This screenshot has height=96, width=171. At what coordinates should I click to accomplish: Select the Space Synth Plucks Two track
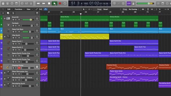click(21, 59)
